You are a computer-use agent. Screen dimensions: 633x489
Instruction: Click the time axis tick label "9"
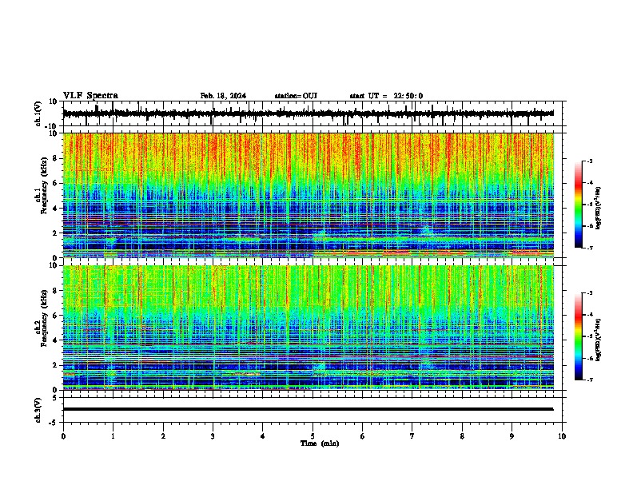pos(512,436)
